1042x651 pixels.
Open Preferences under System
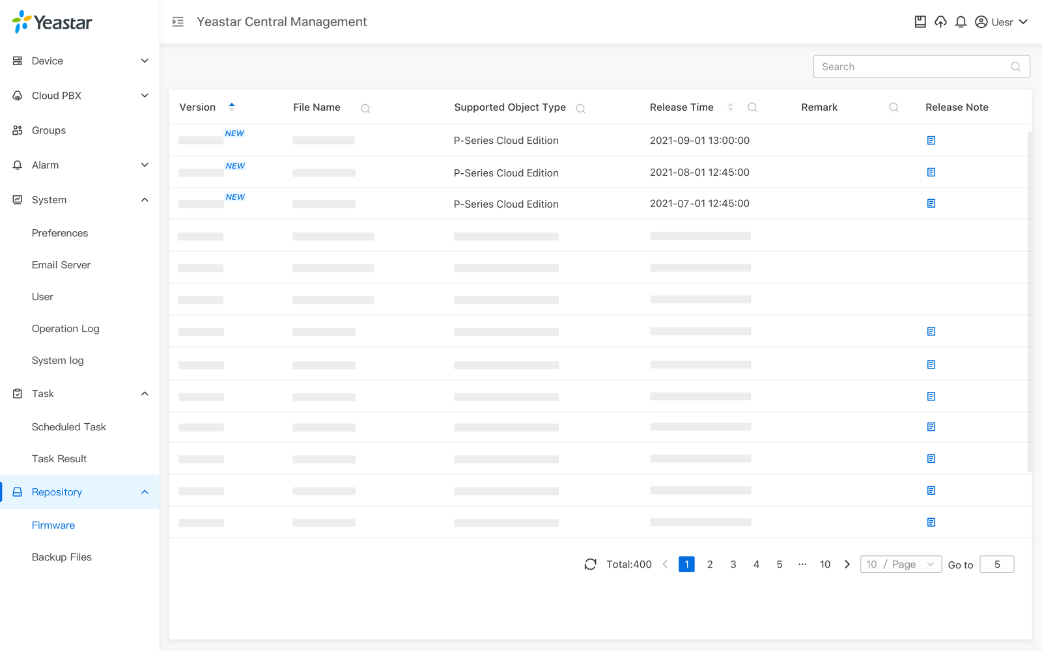tap(60, 233)
